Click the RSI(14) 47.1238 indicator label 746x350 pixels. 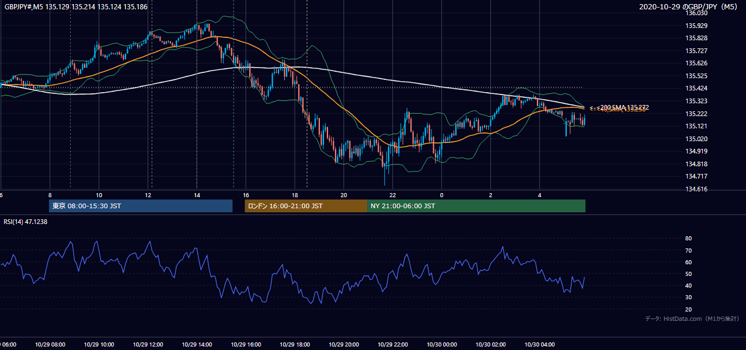(x=26, y=222)
